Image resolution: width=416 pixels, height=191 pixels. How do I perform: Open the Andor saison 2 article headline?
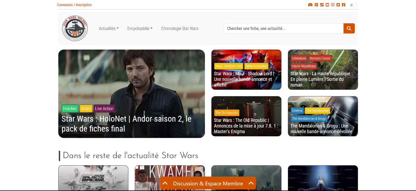[x=126, y=123]
